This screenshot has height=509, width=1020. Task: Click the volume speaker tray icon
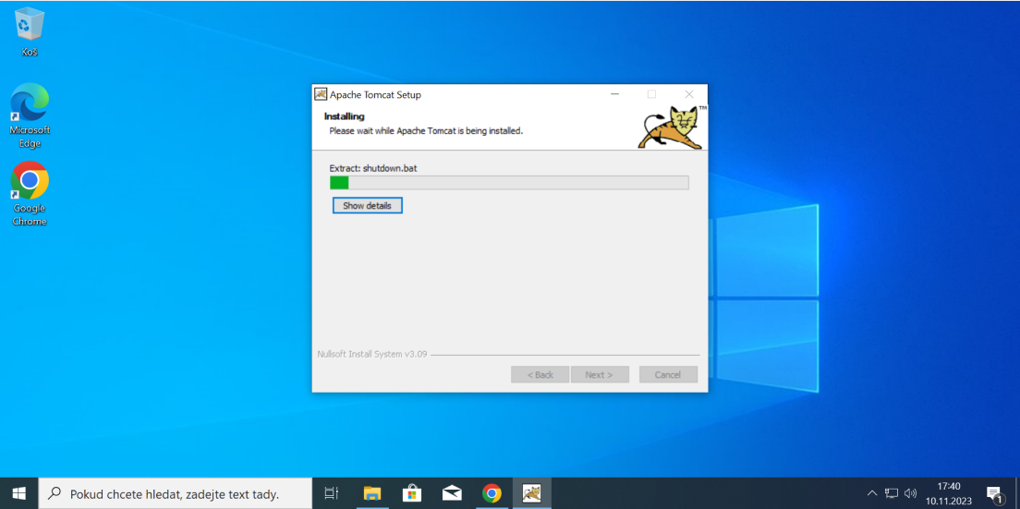[x=910, y=493]
